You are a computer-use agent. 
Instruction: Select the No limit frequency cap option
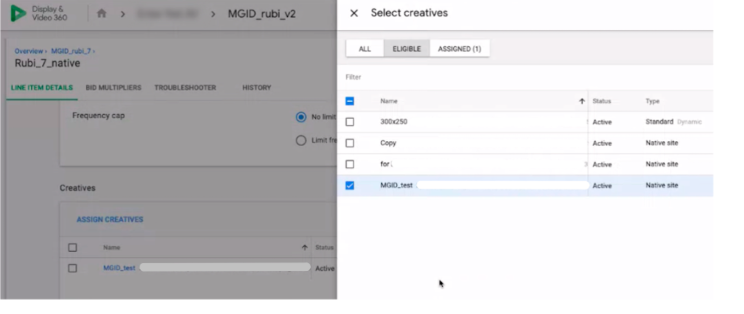click(301, 117)
